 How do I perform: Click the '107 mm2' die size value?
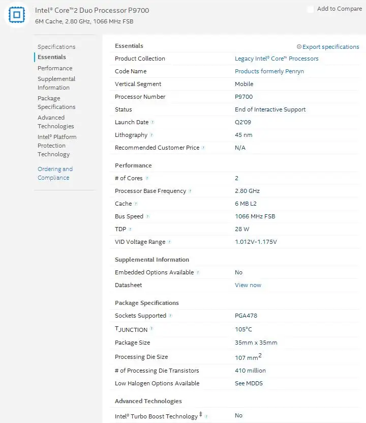[x=248, y=357]
